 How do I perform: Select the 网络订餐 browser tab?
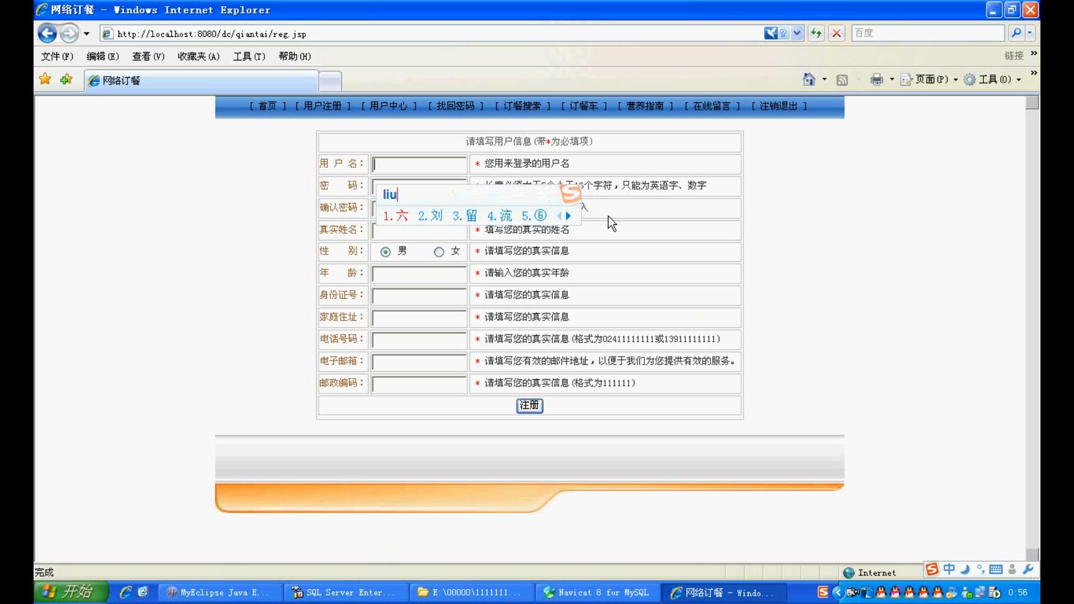(x=201, y=81)
